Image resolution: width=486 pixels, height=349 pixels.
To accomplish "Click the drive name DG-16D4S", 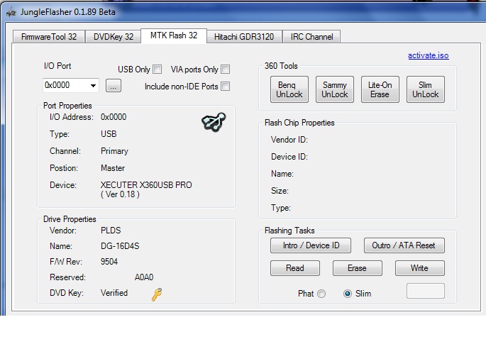I will 120,246.
